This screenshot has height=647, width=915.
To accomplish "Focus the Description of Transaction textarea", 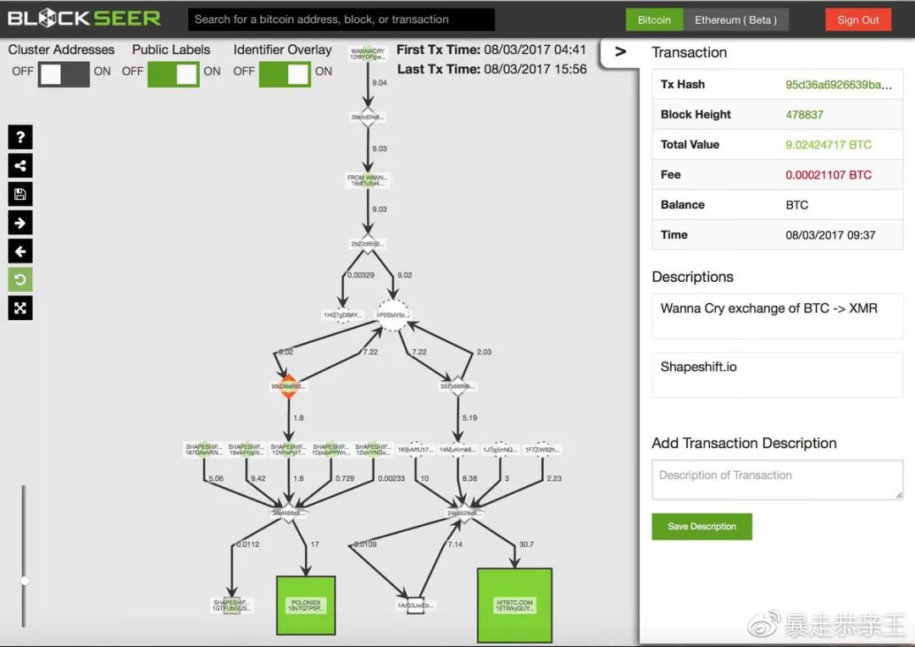I will click(x=777, y=479).
